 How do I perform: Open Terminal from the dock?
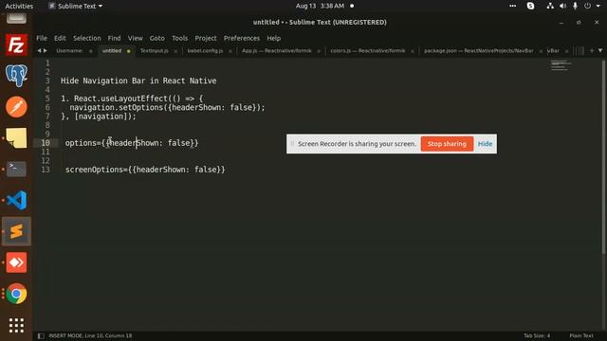16,169
